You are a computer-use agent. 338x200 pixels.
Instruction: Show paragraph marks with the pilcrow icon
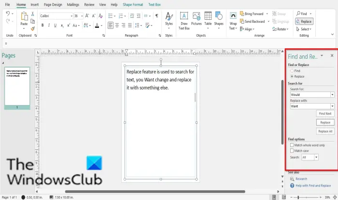[157, 16]
